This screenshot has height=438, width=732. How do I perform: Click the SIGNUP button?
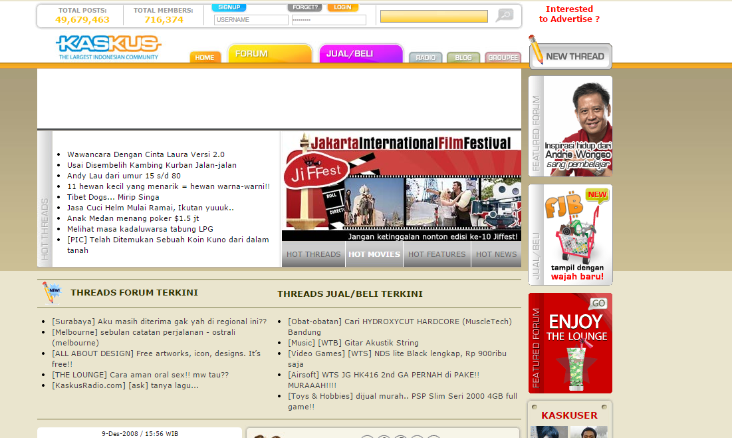click(229, 7)
